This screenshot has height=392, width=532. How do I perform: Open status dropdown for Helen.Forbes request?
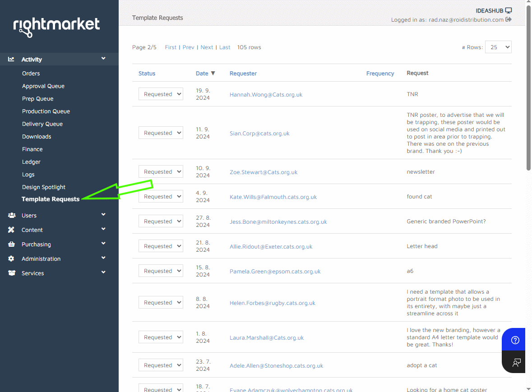point(161,303)
